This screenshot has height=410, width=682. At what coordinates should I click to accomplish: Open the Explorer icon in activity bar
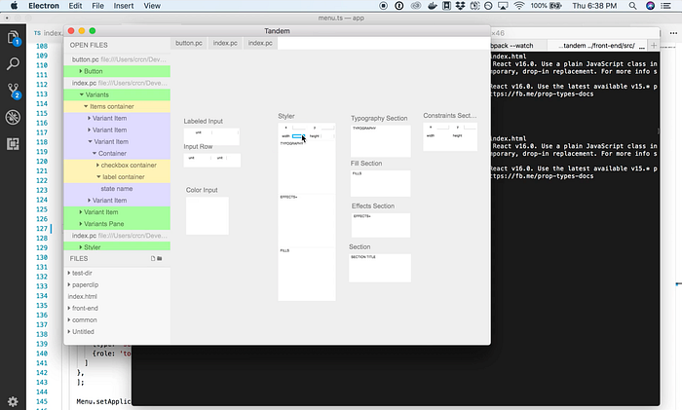pos(13,38)
